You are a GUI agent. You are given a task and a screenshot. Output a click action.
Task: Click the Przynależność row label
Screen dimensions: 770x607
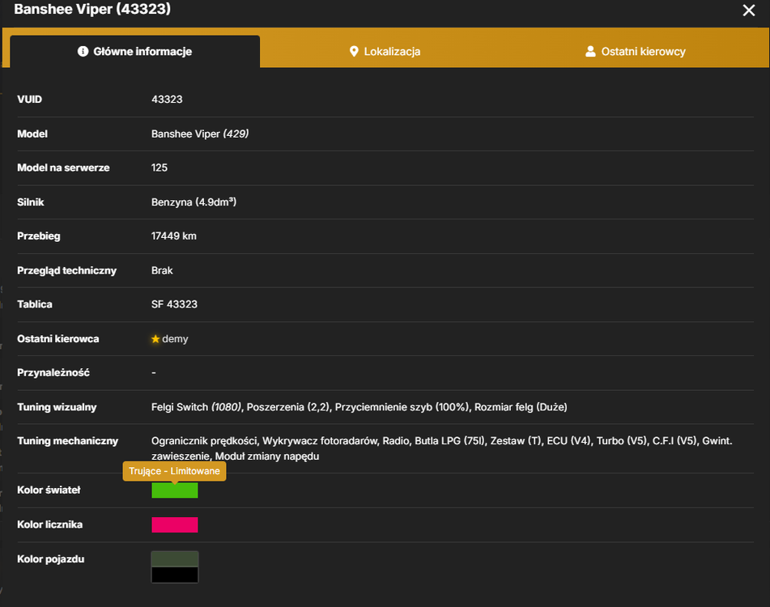[53, 373]
